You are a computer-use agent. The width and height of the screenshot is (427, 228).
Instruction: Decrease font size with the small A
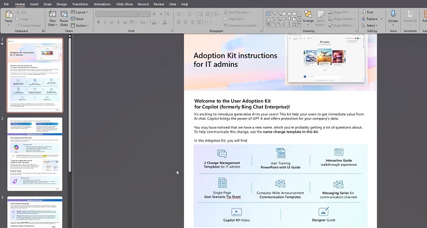tap(161, 14)
